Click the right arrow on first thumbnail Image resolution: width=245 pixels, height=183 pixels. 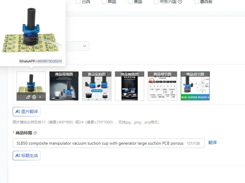coord(40,97)
